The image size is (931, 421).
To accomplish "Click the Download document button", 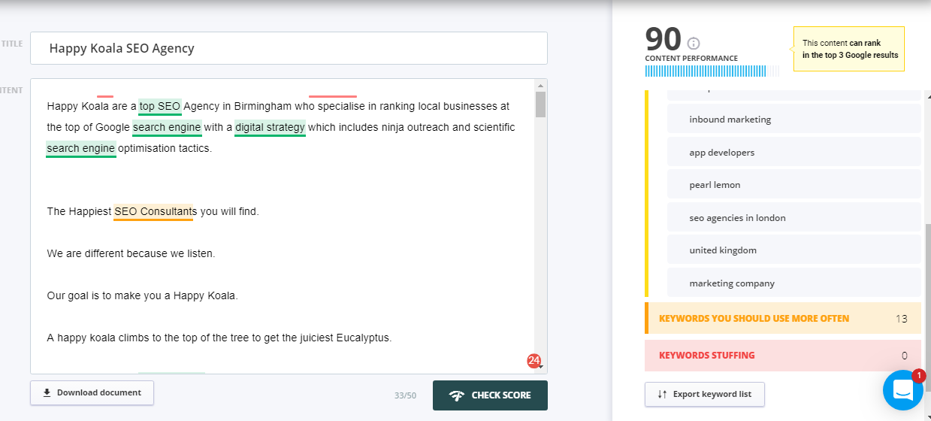I will pos(92,392).
